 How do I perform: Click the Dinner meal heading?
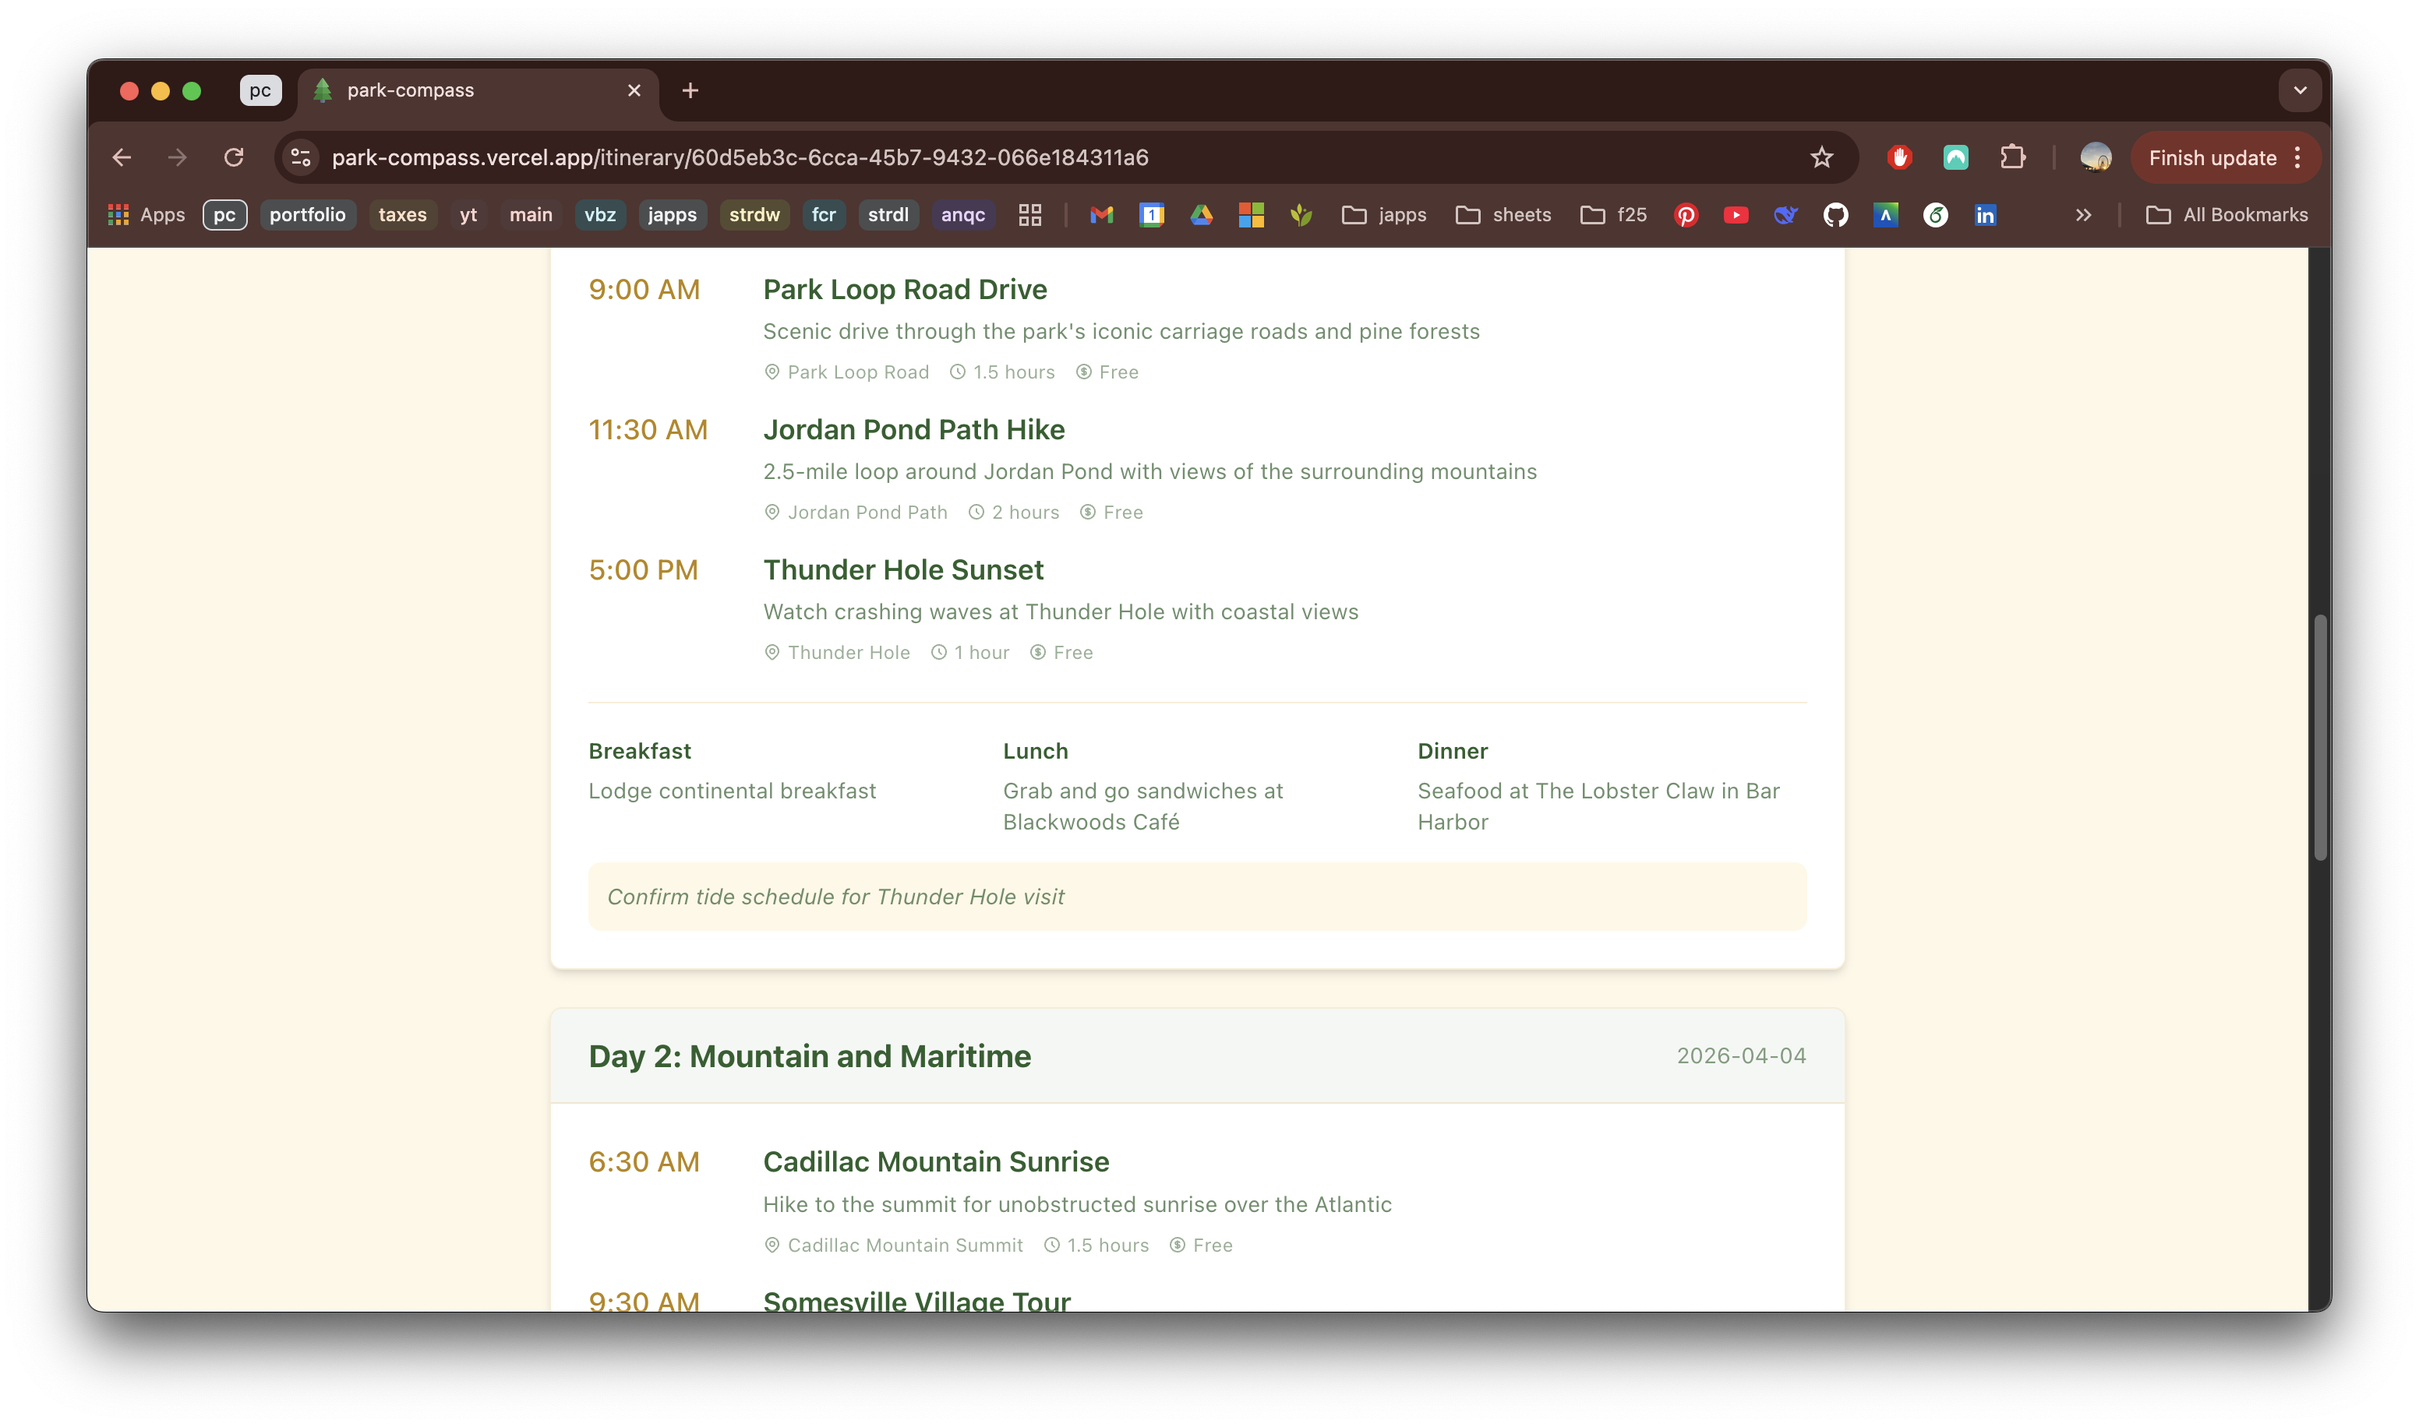coord(1453,751)
